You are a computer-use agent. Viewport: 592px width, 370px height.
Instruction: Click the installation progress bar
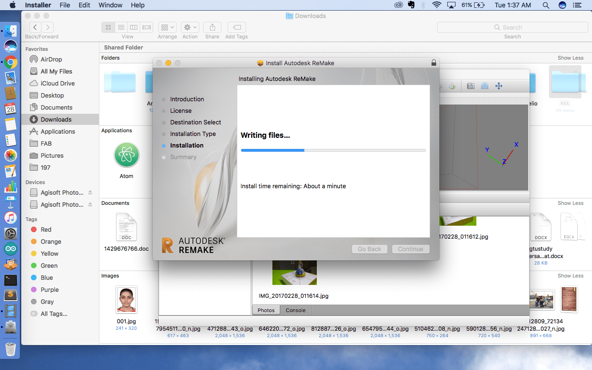pos(333,150)
